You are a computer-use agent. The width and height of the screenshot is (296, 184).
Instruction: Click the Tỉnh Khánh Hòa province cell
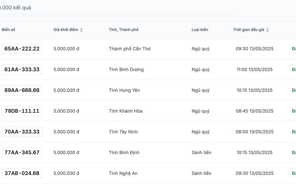pos(125,111)
